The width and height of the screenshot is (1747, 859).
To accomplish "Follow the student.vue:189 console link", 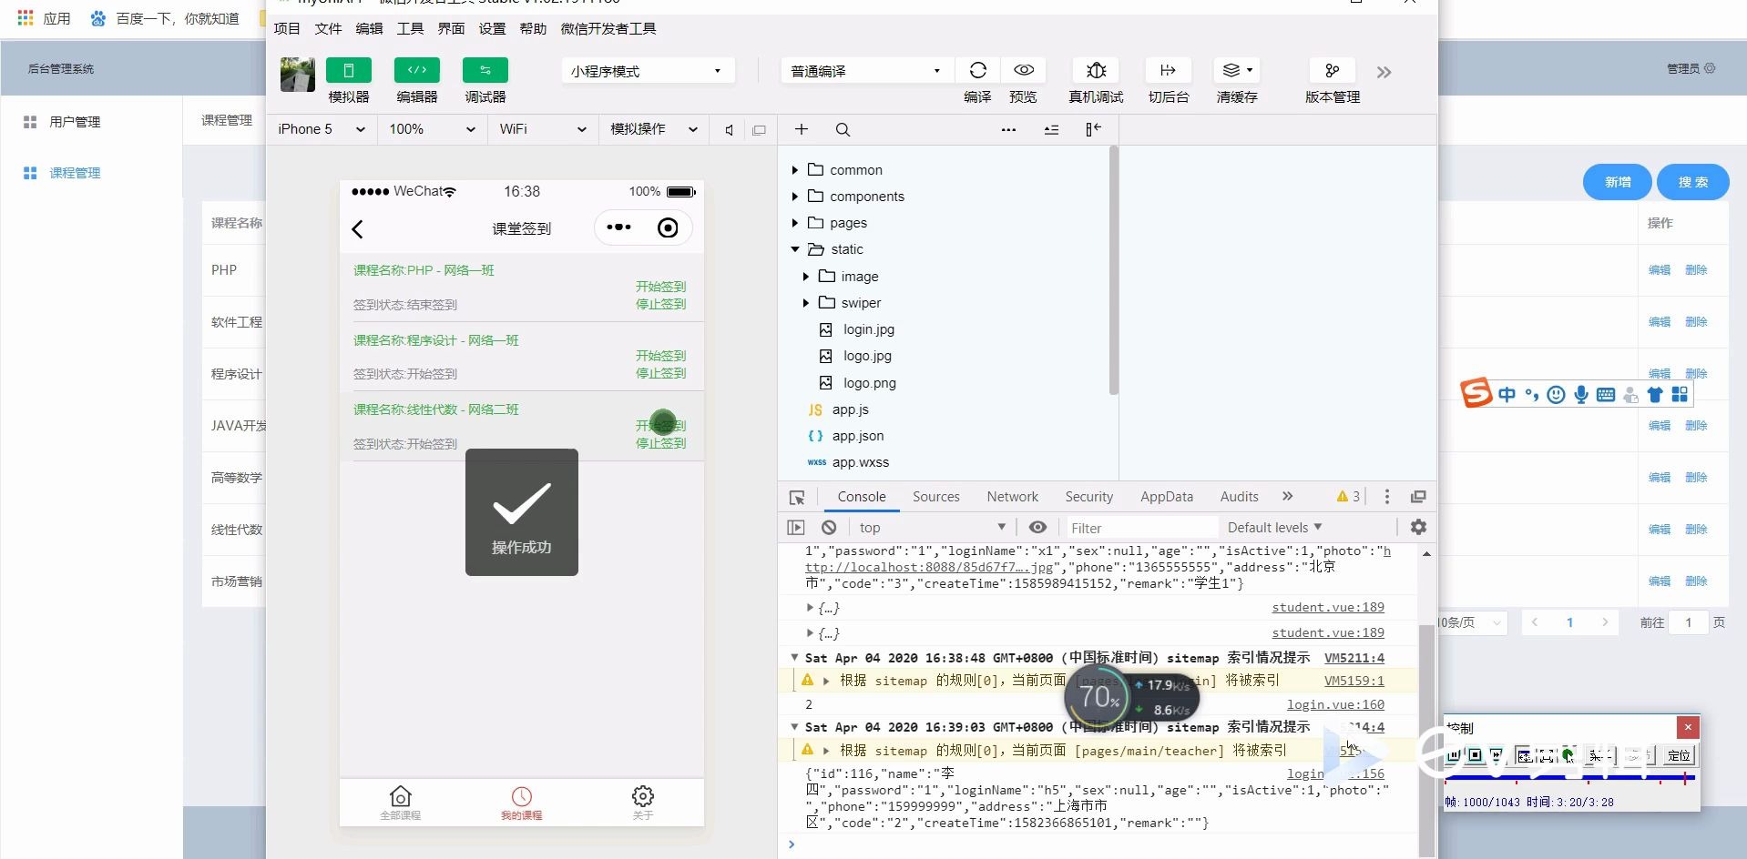I will pyautogui.click(x=1328, y=607).
